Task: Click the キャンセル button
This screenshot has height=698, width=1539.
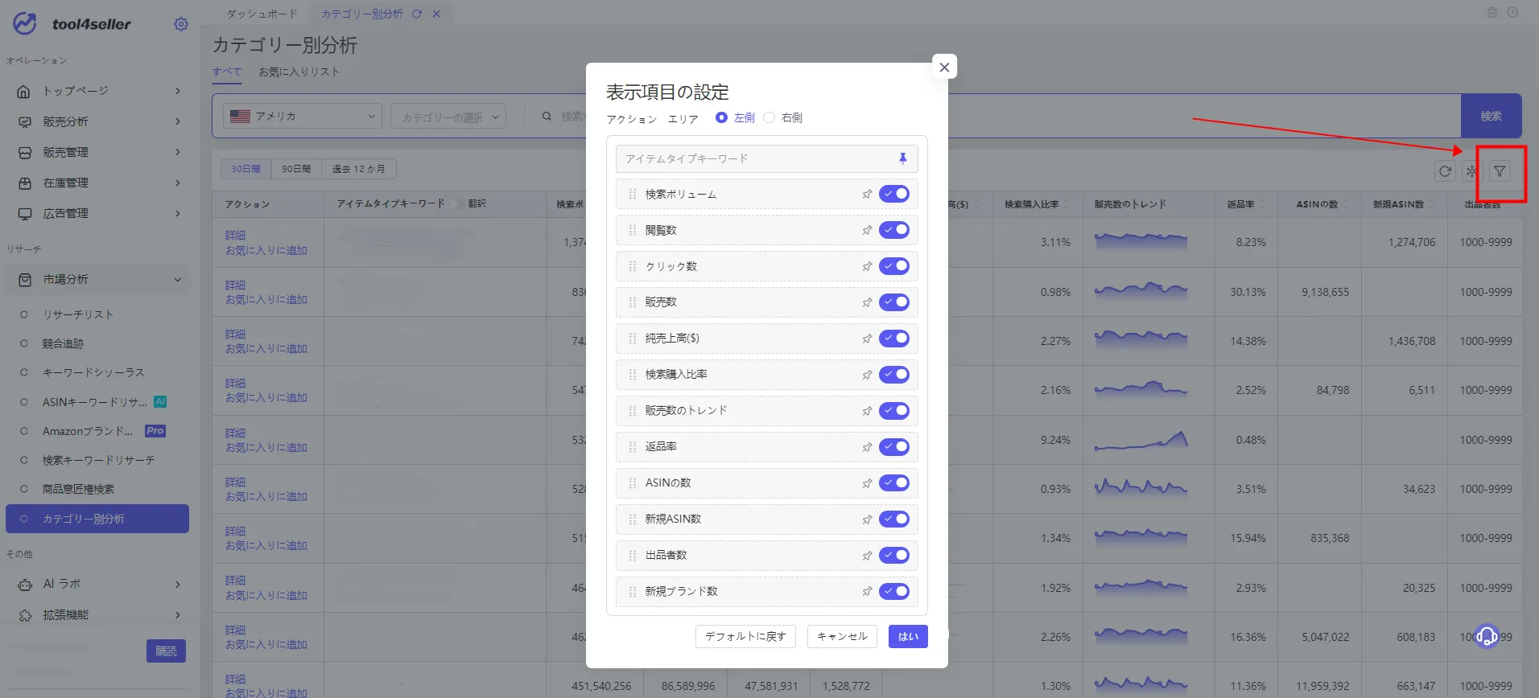Action: click(x=842, y=636)
